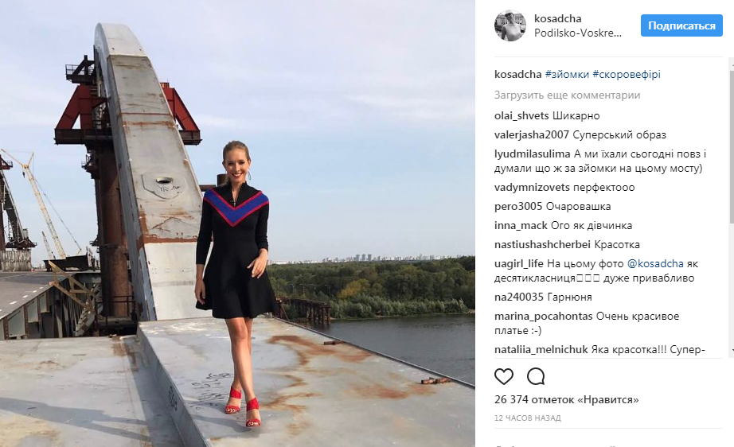Screen dimensions: 734x447
Task: Open kosadcha profile avatar
Action: (x=510, y=25)
